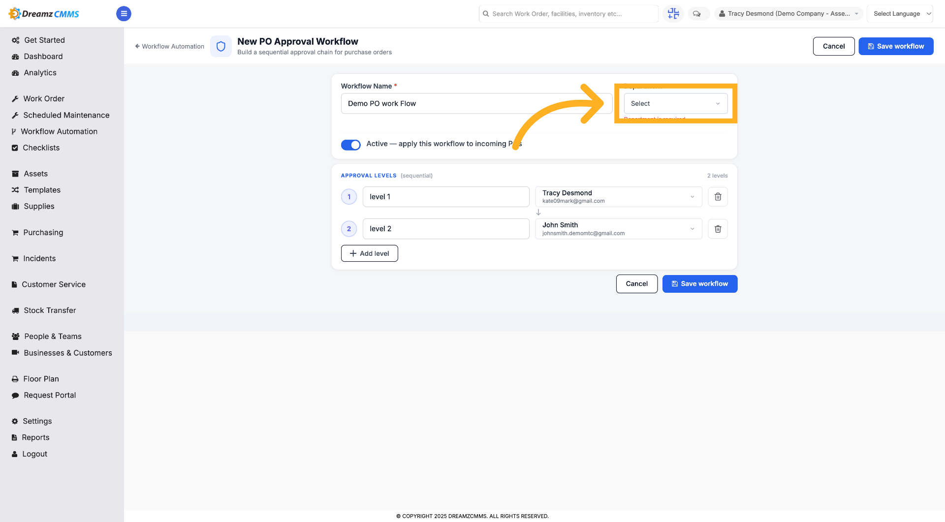
Task: Click the bottom Cancel button
Action: point(637,284)
